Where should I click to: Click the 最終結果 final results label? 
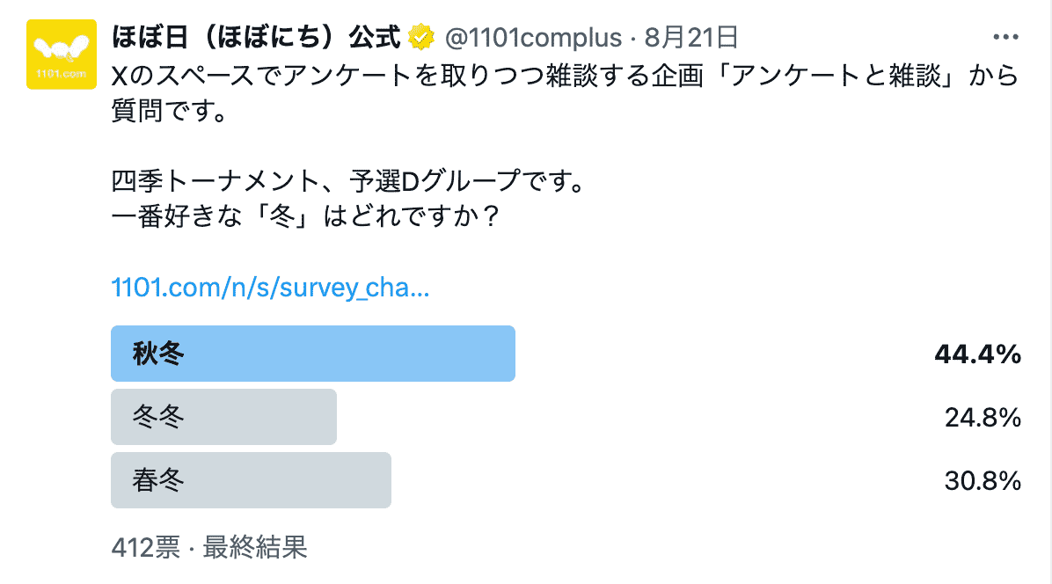click(255, 547)
